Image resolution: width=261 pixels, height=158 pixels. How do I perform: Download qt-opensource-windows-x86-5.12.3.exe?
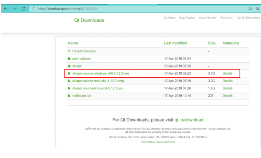(x=100, y=73)
